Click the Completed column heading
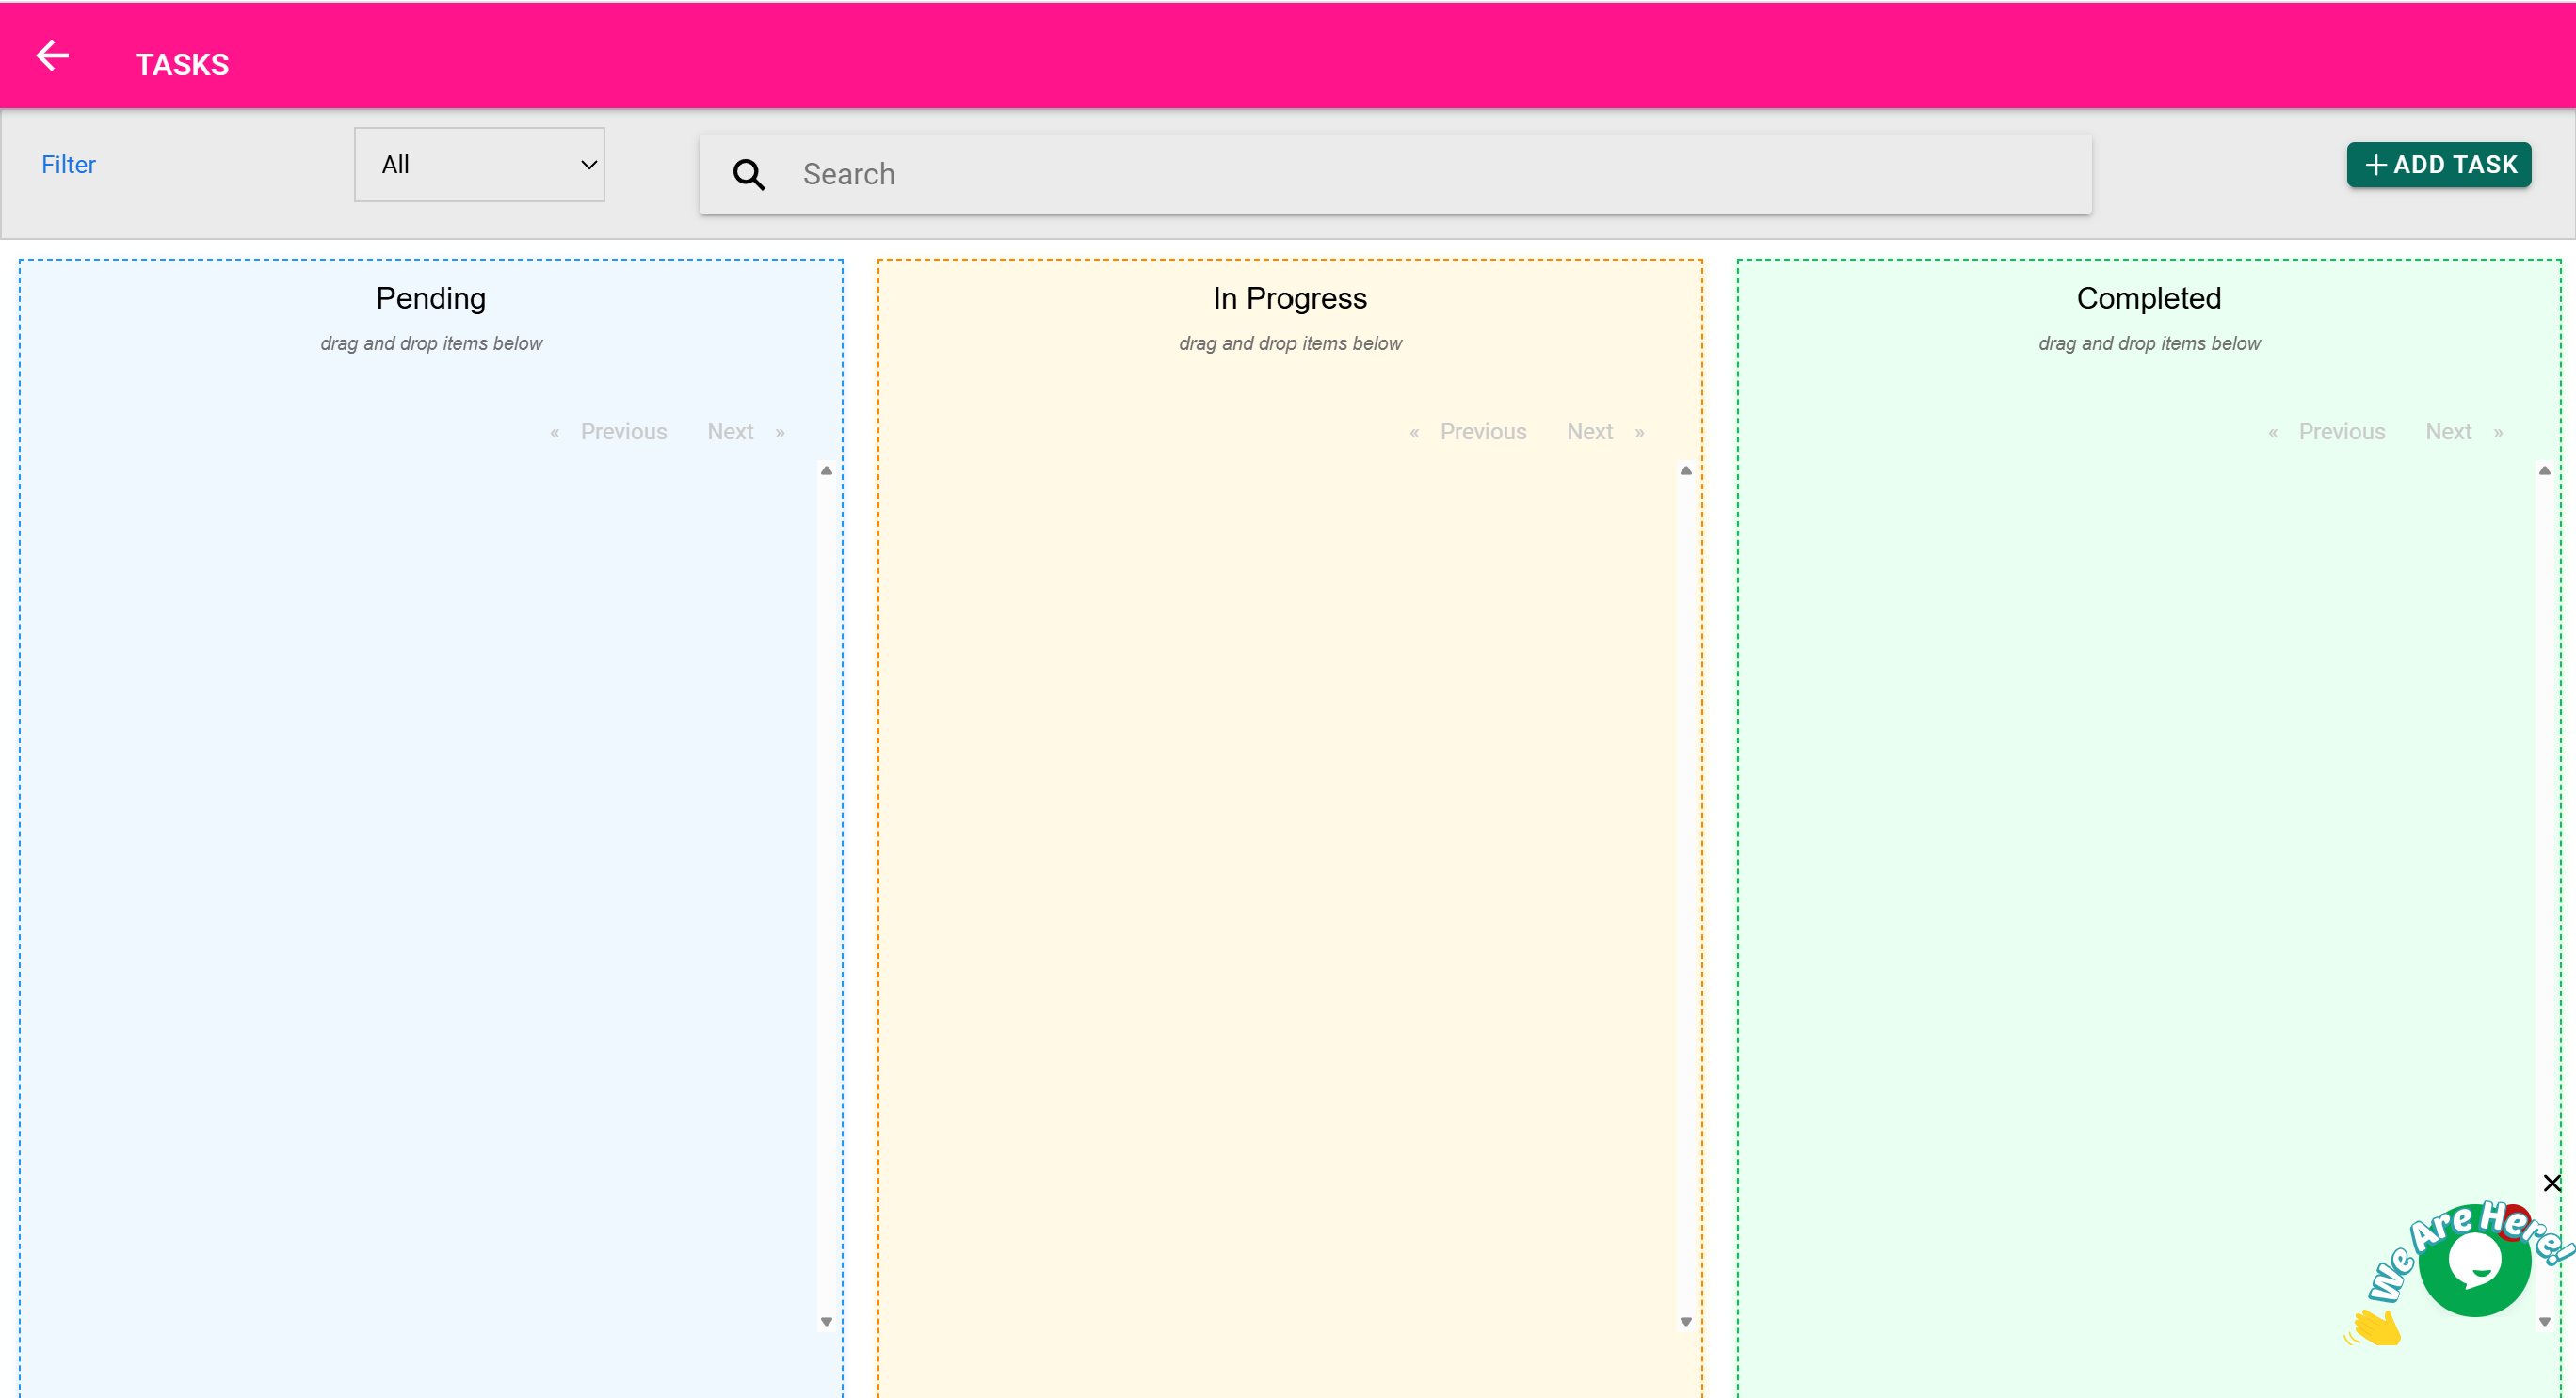This screenshot has width=2576, height=1398. (2149, 298)
